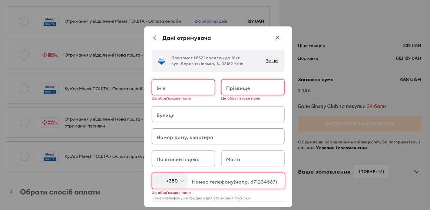Click the Нова пошта logo in fourth delivery option
Image resolution: width=430 pixels, height=210 pixels.
tap(50, 122)
